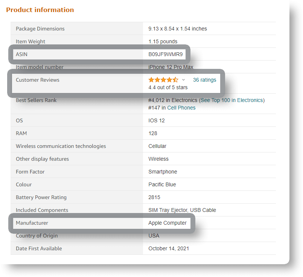Select 9.13 x 8.54 x 1.54 inches value
Screen dimensions: 303x277
(178, 29)
